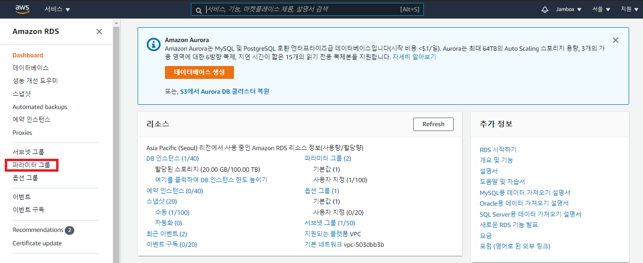Click the search magnifier icon
The width and height of the screenshot is (643, 263).
coord(199,10)
